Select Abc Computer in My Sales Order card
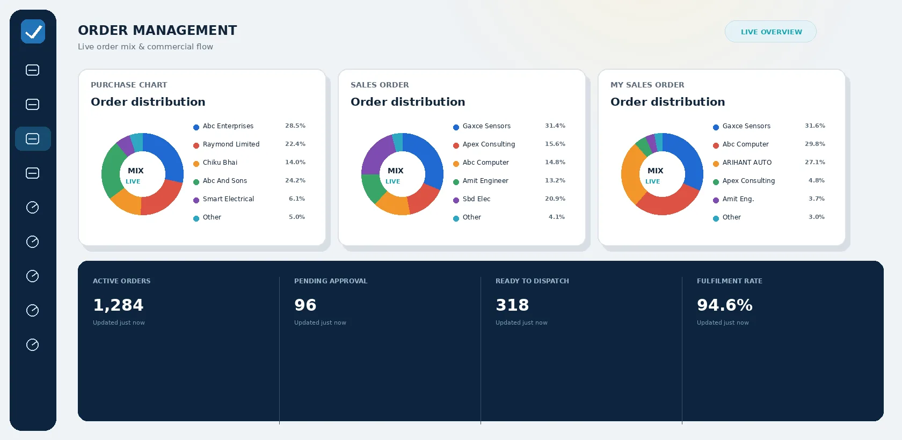Screen dimensions: 902x440 click(746, 144)
